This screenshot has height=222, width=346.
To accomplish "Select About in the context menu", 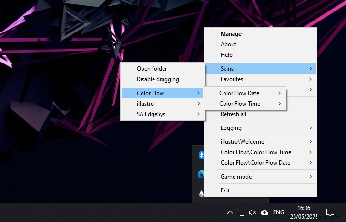I will pyautogui.click(x=261, y=44).
